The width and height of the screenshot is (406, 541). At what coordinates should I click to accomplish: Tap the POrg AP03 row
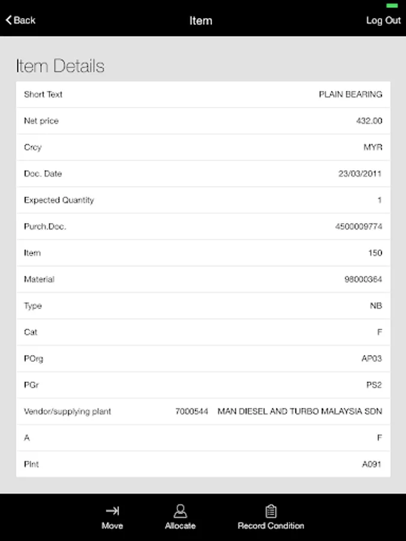(x=203, y=359)
